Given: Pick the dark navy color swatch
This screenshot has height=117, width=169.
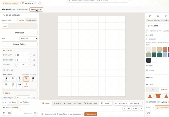Looking at the screenshot, I should point(148,60).
